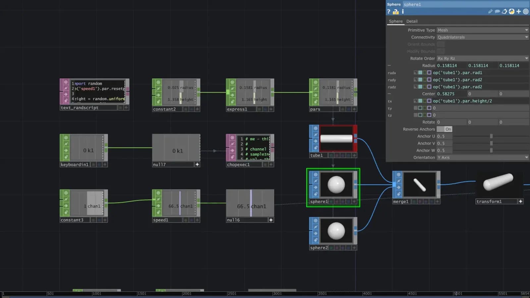
Task: Select the null6 node showing 66.5 chan1
Action: (x=250, y=203)
